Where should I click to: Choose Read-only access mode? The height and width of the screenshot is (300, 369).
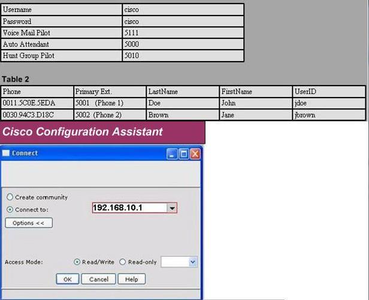(123, 262)
